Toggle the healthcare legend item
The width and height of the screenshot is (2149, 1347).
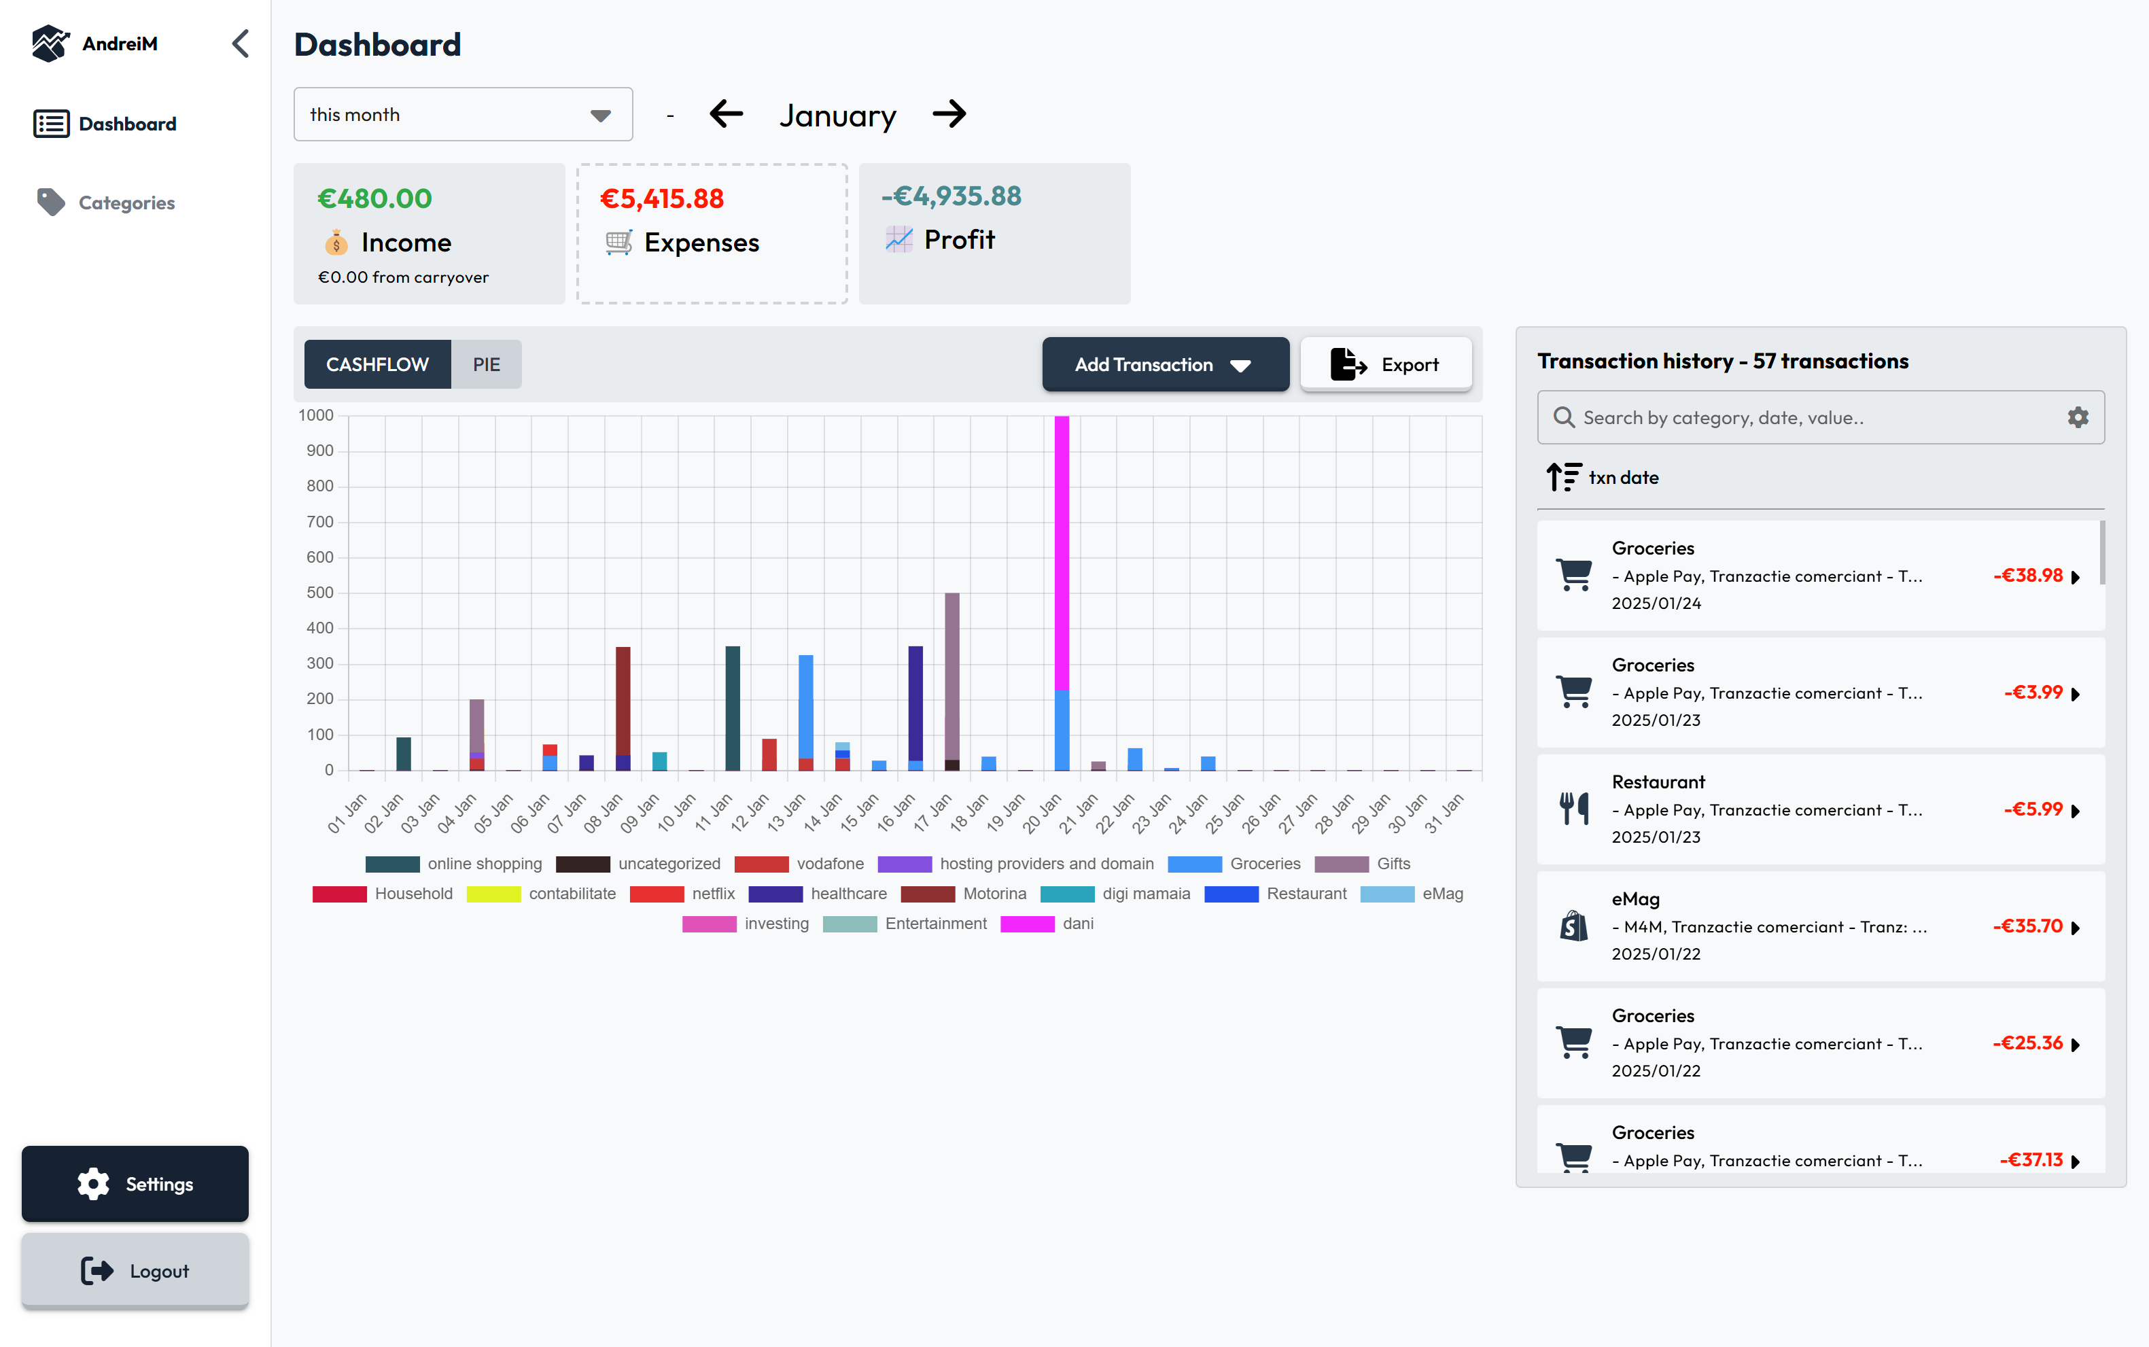818,894
